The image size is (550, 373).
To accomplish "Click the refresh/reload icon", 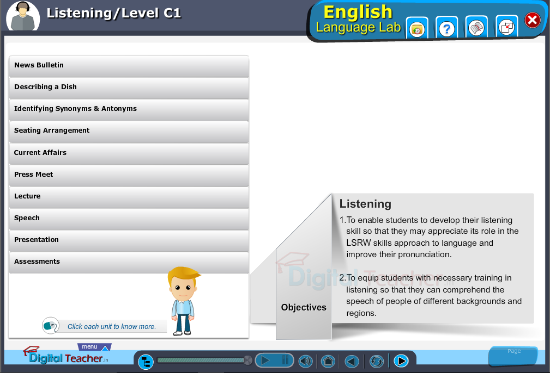I will 376,361.
